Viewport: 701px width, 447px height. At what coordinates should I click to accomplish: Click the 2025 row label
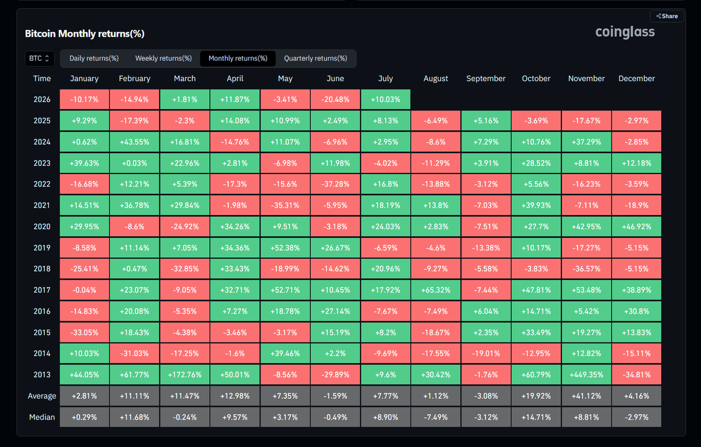pyautogui.click(x=42, y=121)
